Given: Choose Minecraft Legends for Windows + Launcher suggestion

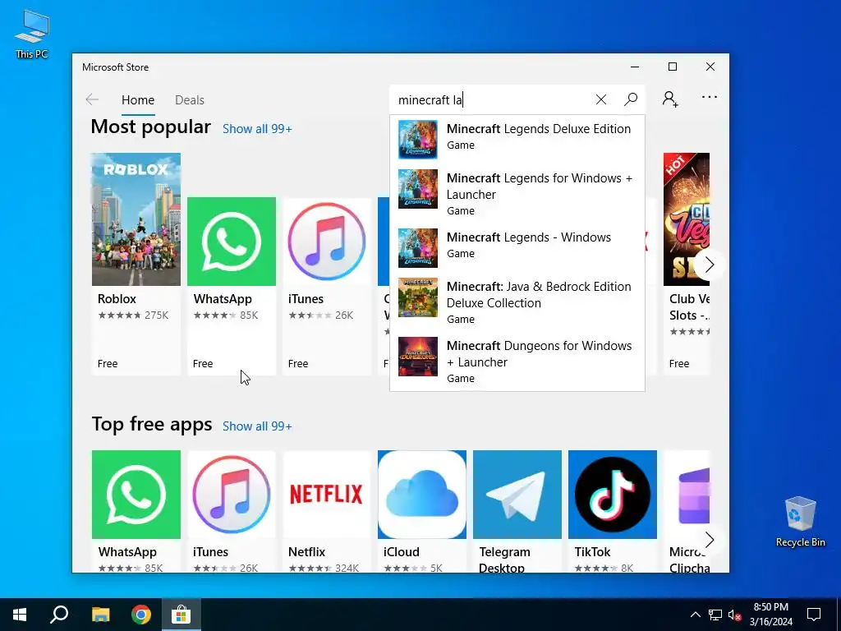Looking at the screenshot, I should (517, 193).
